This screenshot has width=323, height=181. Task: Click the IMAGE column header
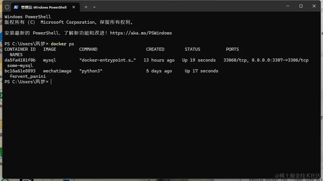coord(50,49)
